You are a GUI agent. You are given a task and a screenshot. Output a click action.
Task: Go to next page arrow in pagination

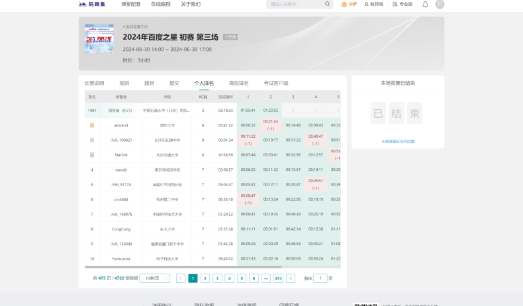coord(291,278)
